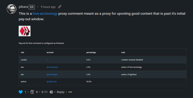Open the hive-archeology link
Image resolution: width=193 pixels, height=98 pixels.
pyautogui.click(x=45, y=13)
